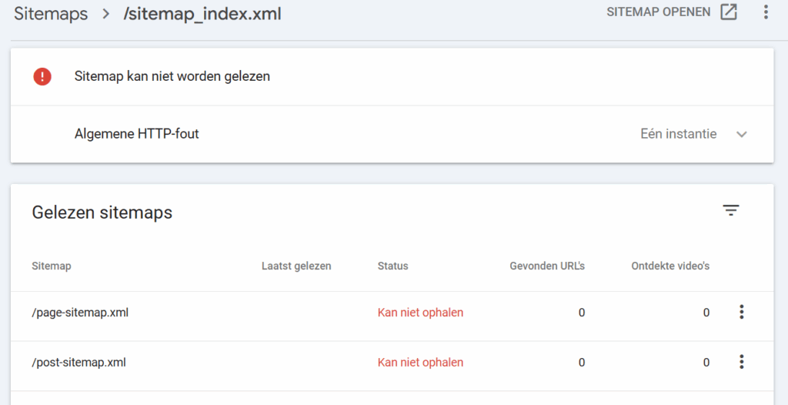The height and width of the screenshot is (405, 788).
Task: Open three-dot menu for /page-sitemap.xml row
Action: (x=742, y=312)
